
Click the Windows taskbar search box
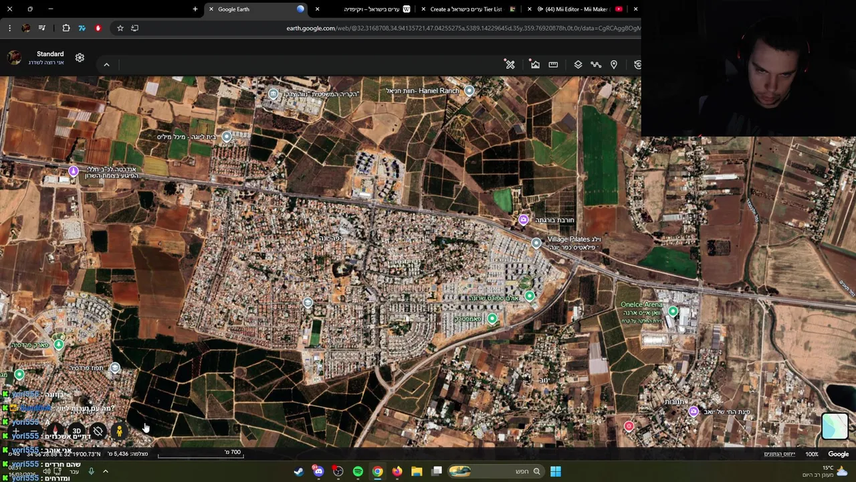coord(496,471)
